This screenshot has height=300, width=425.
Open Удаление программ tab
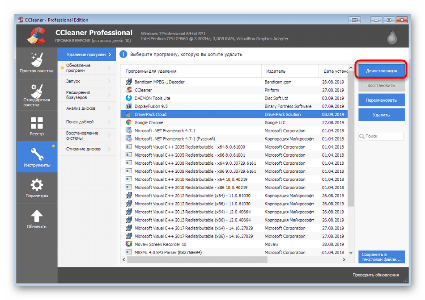pos(87,54)
